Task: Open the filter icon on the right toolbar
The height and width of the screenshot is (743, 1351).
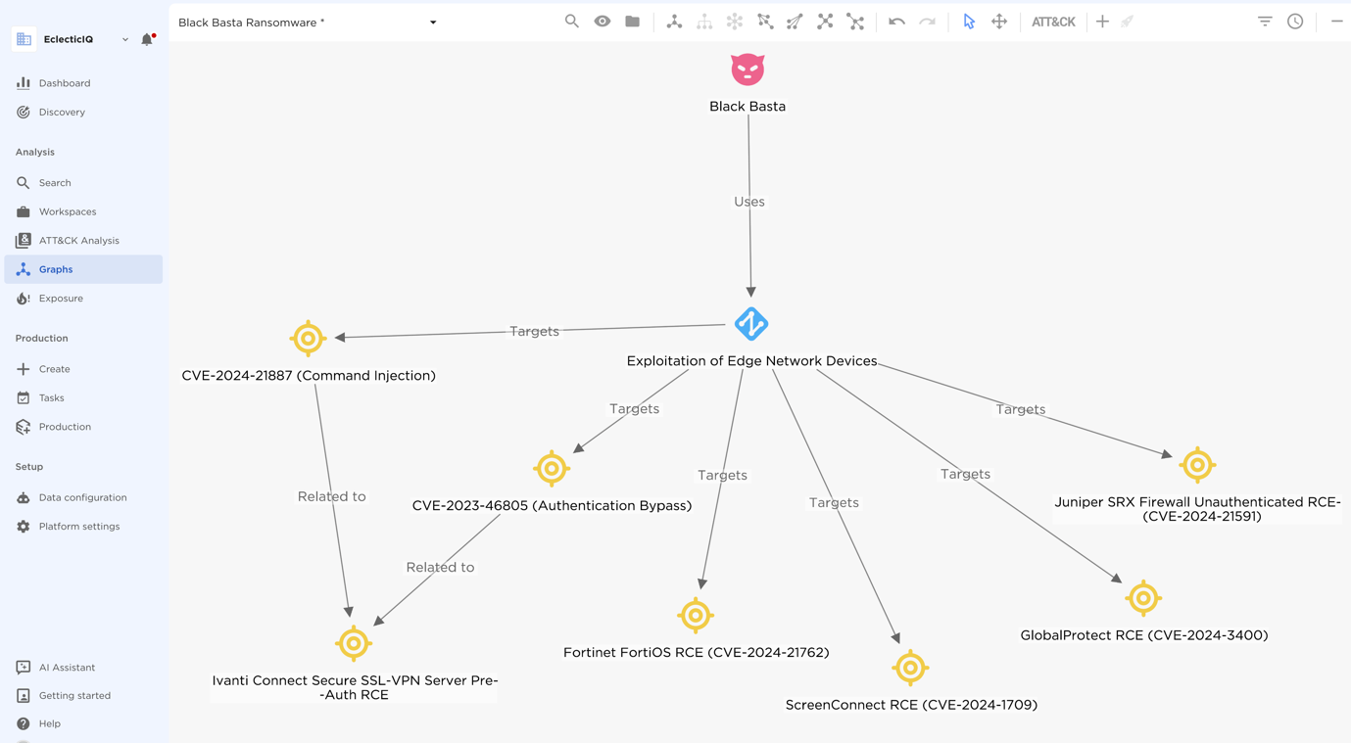Action: pos(1264,21)
